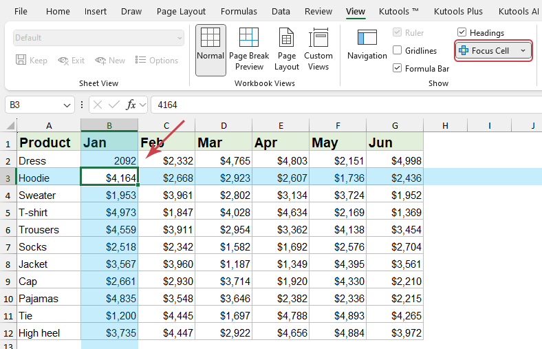542x349 pixels.
Task: Open Page Break Preview view
Action: tap(249, 38)
